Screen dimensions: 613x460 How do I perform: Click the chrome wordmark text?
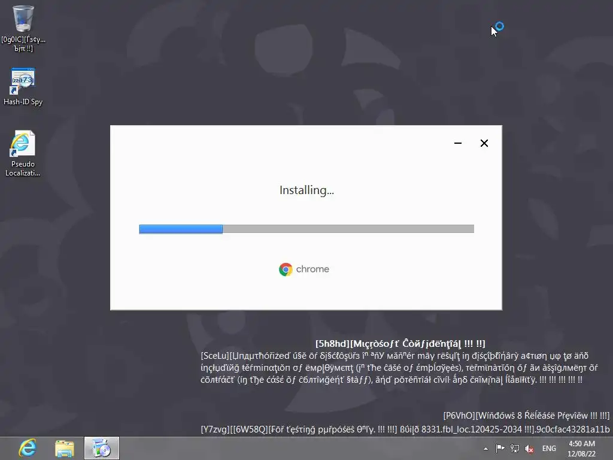coord(312,269)
